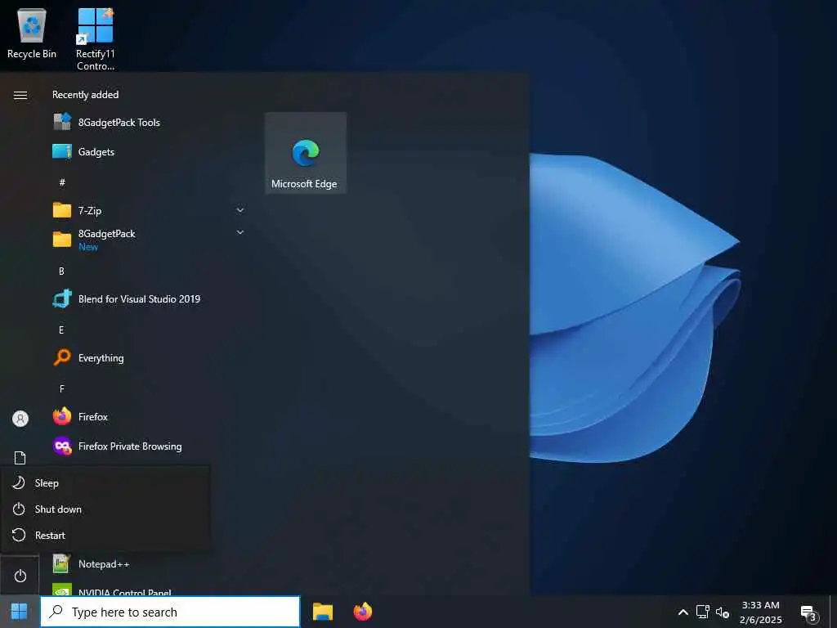Click the Power button in Start
837x628 pixels.
coord(20,576)
